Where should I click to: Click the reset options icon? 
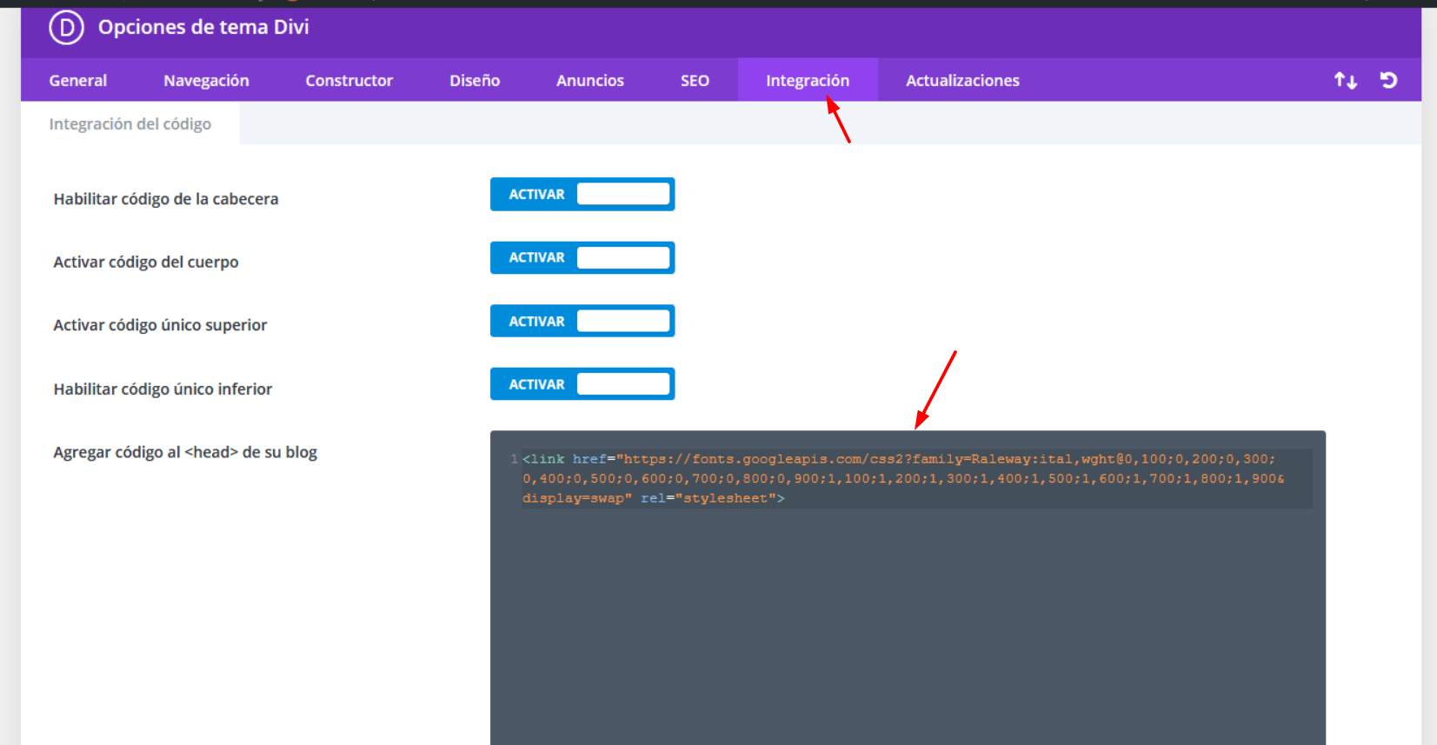point(1388,80)
